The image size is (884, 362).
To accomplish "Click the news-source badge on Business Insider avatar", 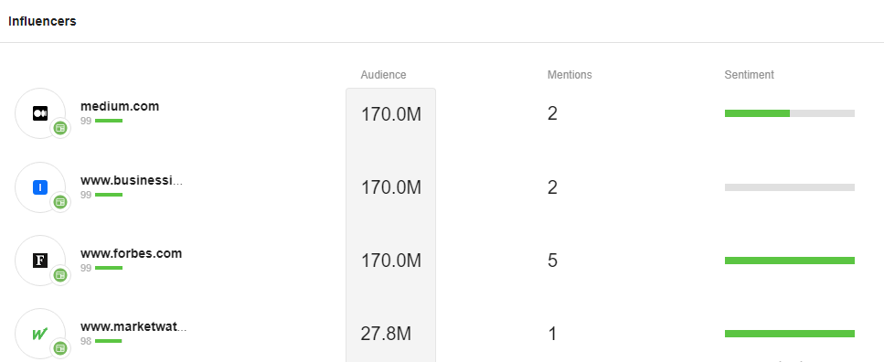I will point(60,202).
